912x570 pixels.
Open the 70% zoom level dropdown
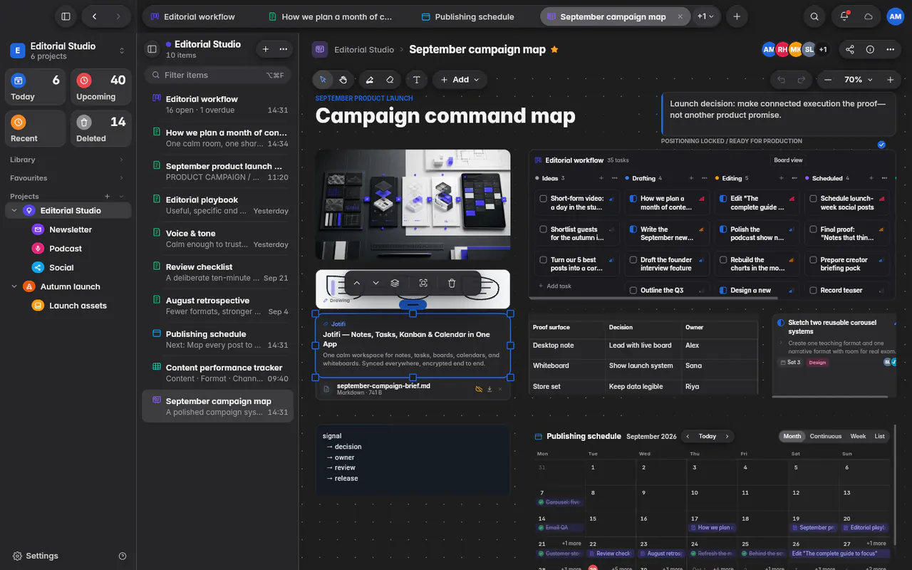pos(859,80)
